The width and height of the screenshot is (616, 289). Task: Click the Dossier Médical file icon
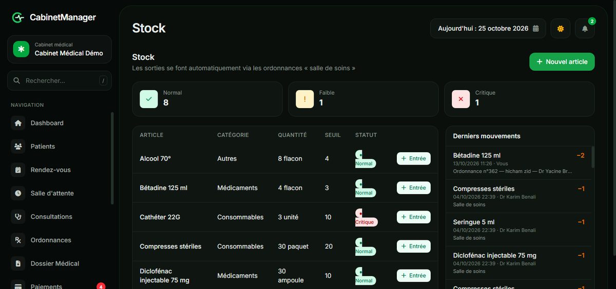coord(18,263)
